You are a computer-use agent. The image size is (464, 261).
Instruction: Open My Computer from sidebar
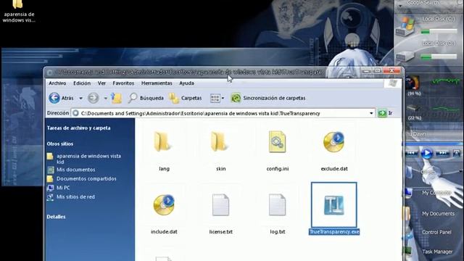(436, 193)
